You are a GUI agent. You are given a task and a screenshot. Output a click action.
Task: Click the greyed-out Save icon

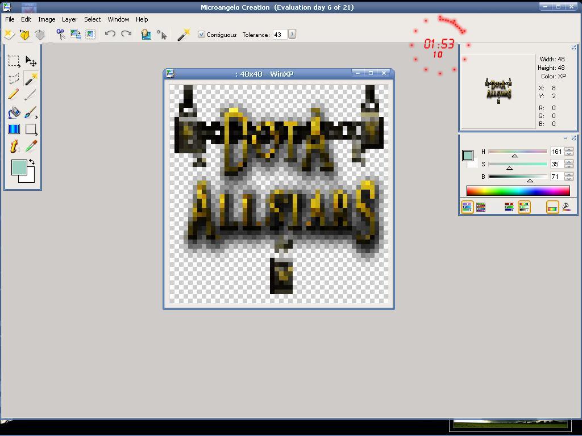tap(40, 35)
